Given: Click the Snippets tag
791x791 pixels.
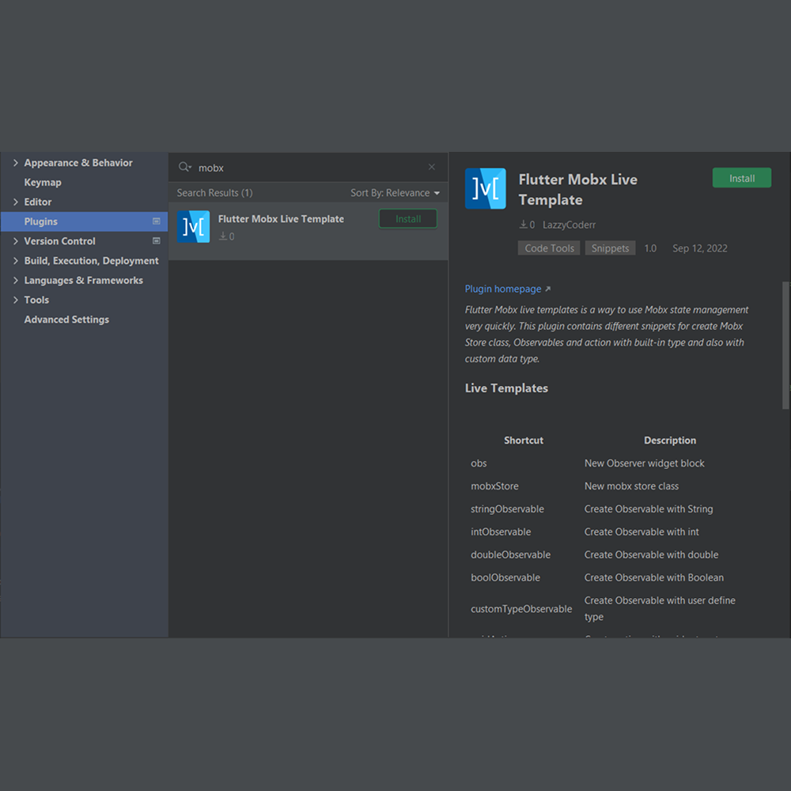Looking at the screenshot, I should point(610,248).
